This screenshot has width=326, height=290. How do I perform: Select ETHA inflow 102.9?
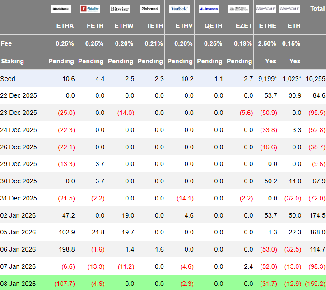pos(67,232)
